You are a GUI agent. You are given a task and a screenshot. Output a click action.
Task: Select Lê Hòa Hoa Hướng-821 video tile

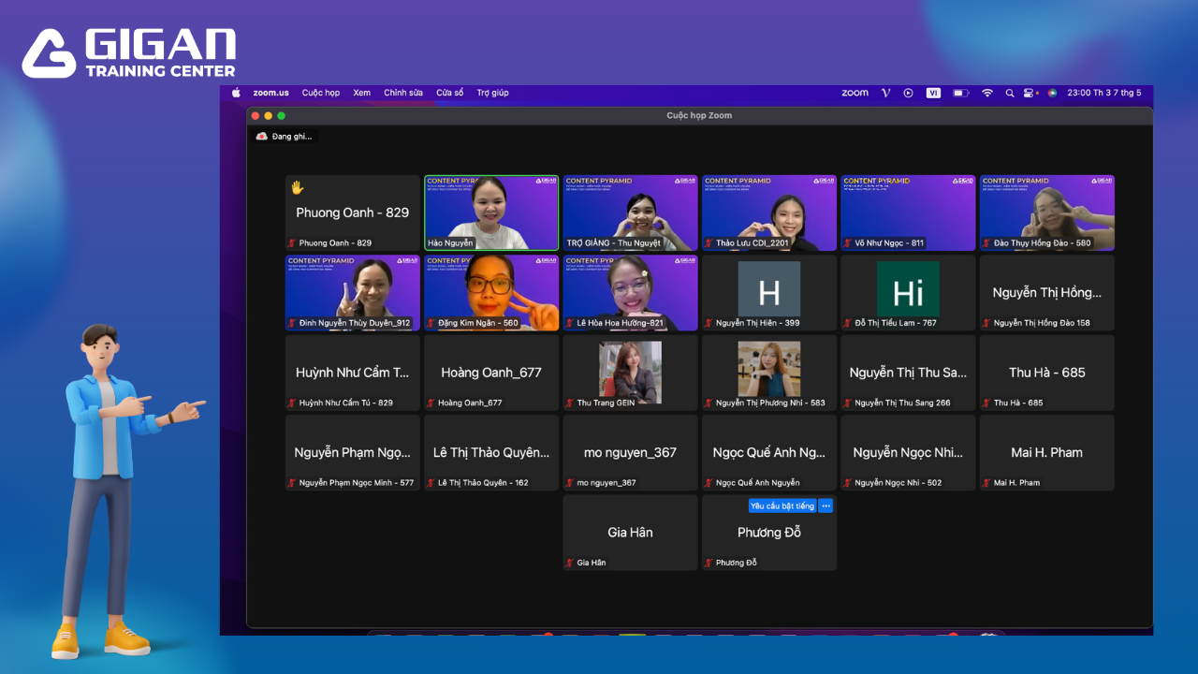point(630,293)
